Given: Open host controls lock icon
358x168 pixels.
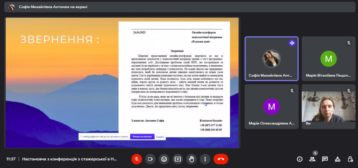Looking at the screenshot, I should [350, 159].
